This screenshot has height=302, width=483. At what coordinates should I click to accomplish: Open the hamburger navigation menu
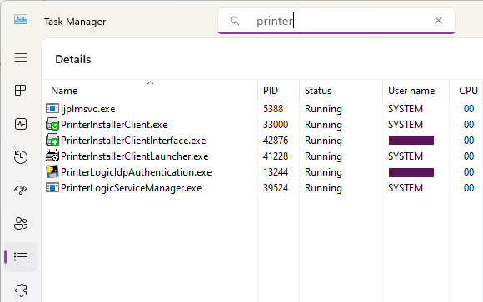(x=21, y=57)
